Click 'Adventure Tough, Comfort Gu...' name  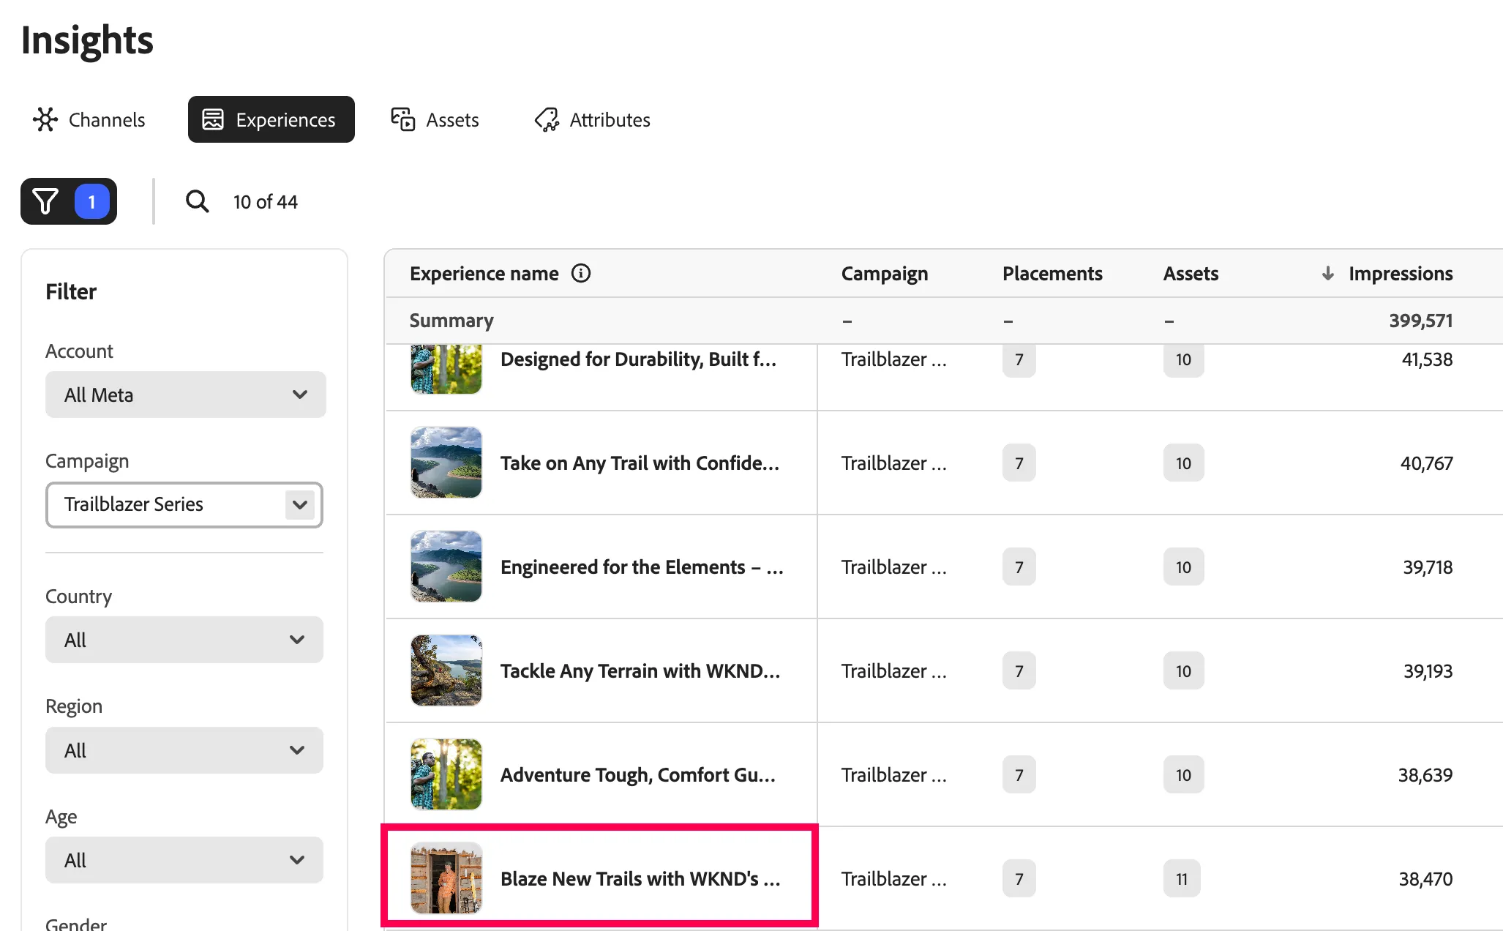638,775
